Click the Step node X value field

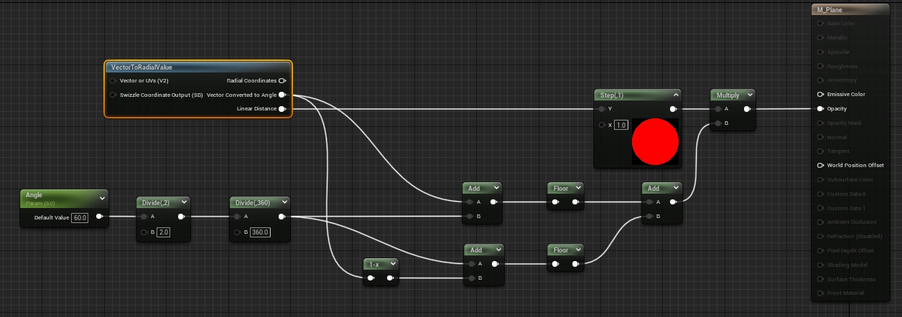pos(621,125)
